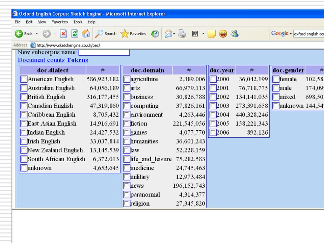Tick the computing domain checkbox
The height and width of the screenshot is (243, 324).
click(x=127, y=106)
